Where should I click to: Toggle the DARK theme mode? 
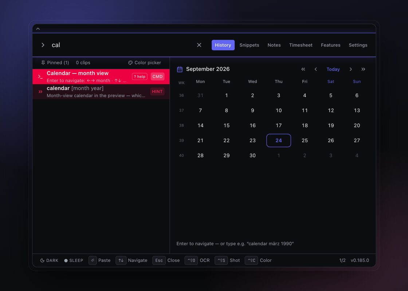(x=49, y=260)
